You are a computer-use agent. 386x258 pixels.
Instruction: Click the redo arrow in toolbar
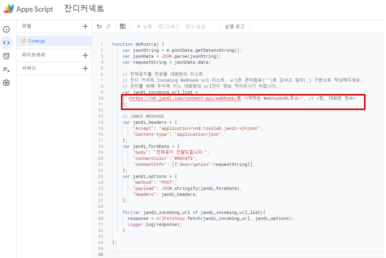point(108,26)
